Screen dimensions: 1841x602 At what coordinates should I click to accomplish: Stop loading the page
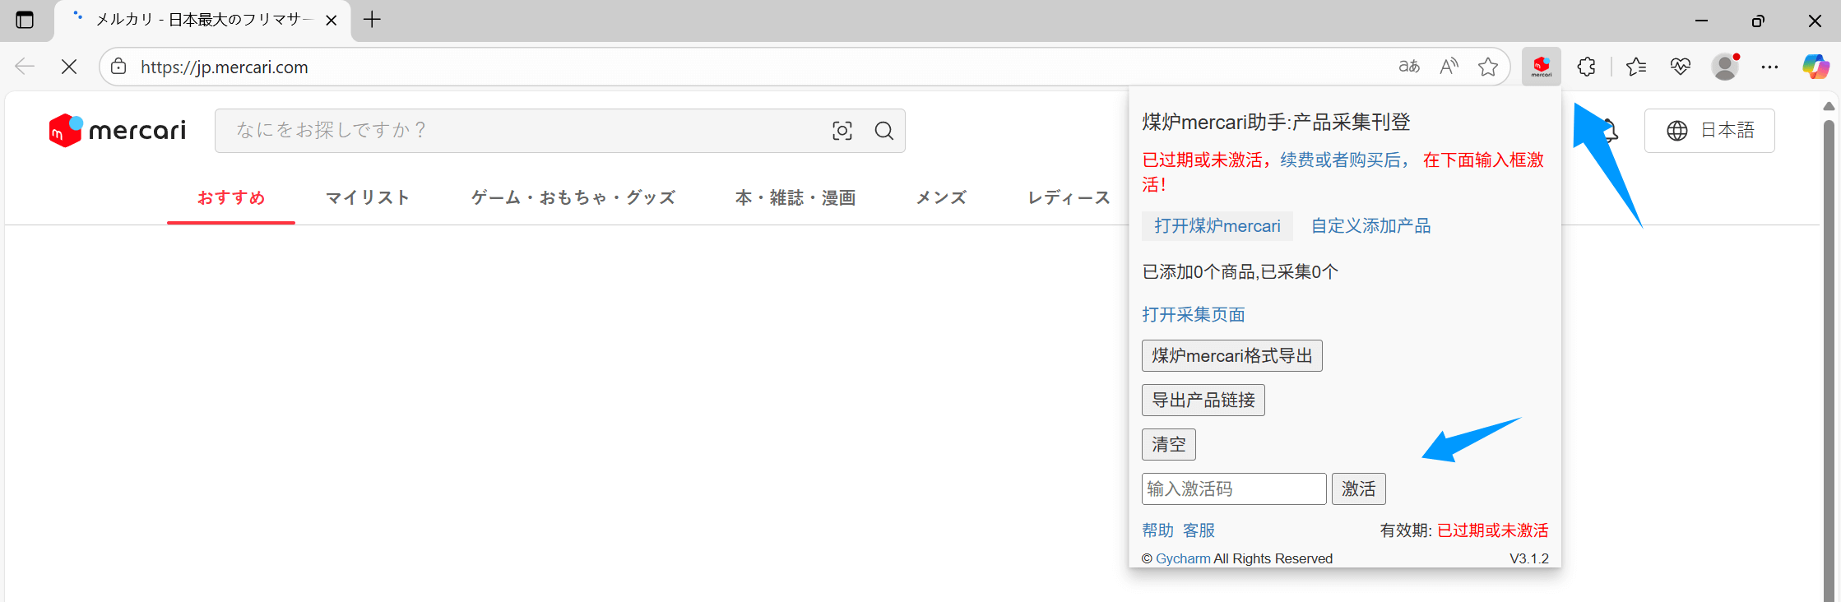(x=69, y=67)
